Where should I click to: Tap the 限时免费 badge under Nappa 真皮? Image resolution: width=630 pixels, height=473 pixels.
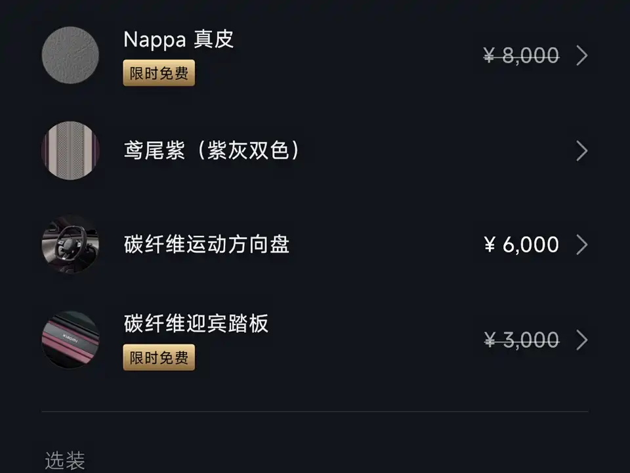tap(159, 73)
